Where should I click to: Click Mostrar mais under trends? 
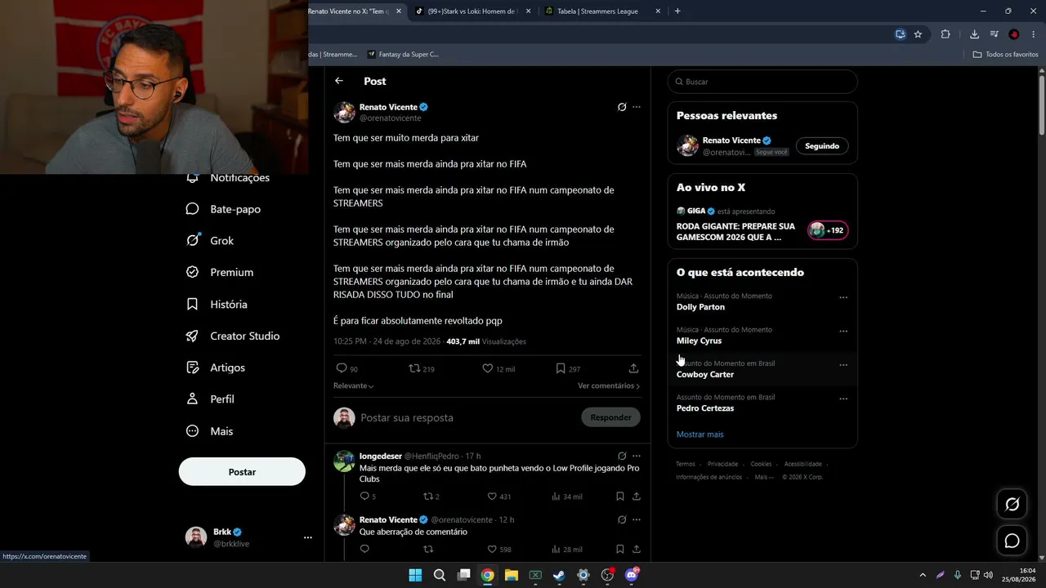[x=700, y=434]
